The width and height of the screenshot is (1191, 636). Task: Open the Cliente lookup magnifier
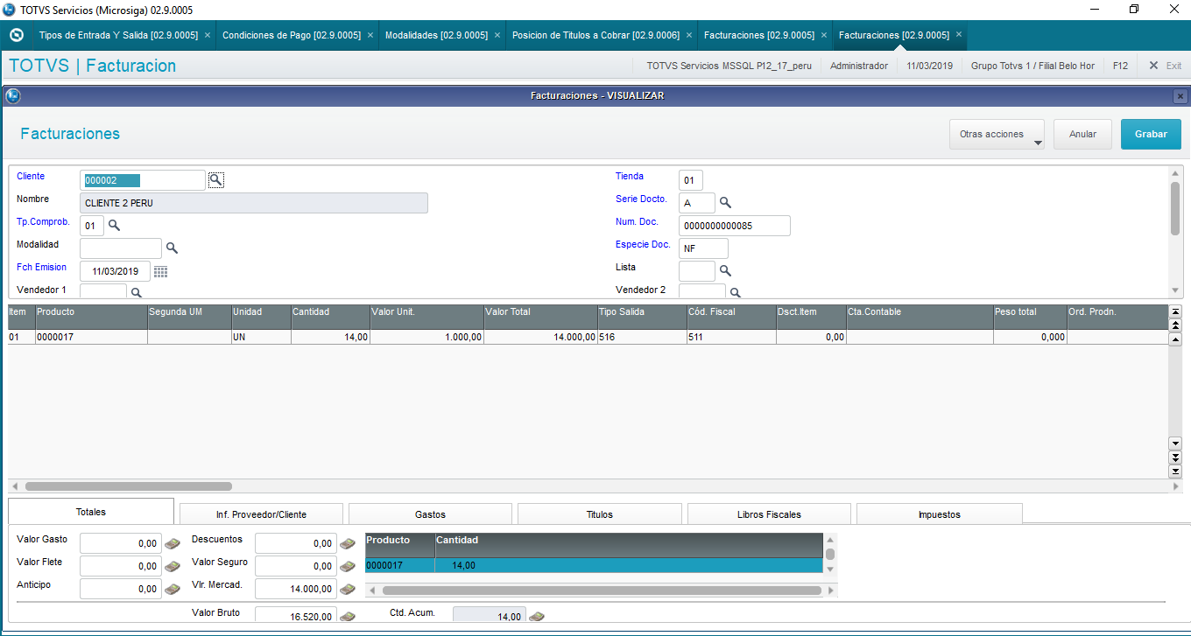[215, 179]
